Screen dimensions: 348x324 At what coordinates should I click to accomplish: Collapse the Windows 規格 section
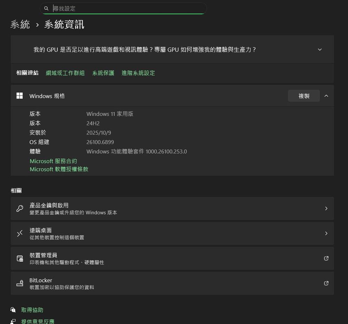tap(326, 96)
